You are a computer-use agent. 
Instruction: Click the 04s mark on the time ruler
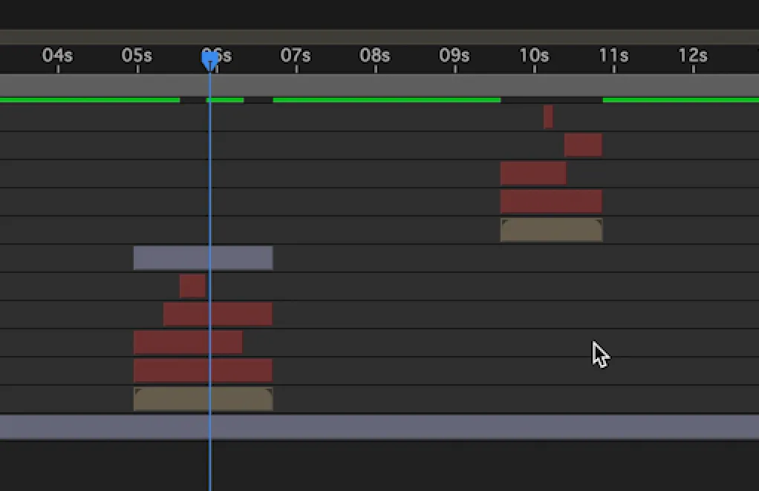(58, 56)
